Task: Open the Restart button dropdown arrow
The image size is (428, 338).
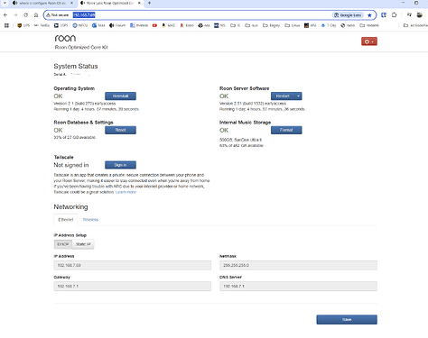Action: click(298, 96)
